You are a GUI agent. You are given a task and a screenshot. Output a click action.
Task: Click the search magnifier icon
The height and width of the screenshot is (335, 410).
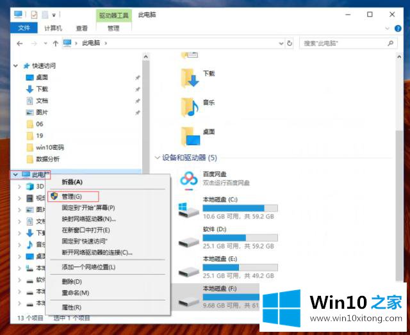[x=391, y=43]
